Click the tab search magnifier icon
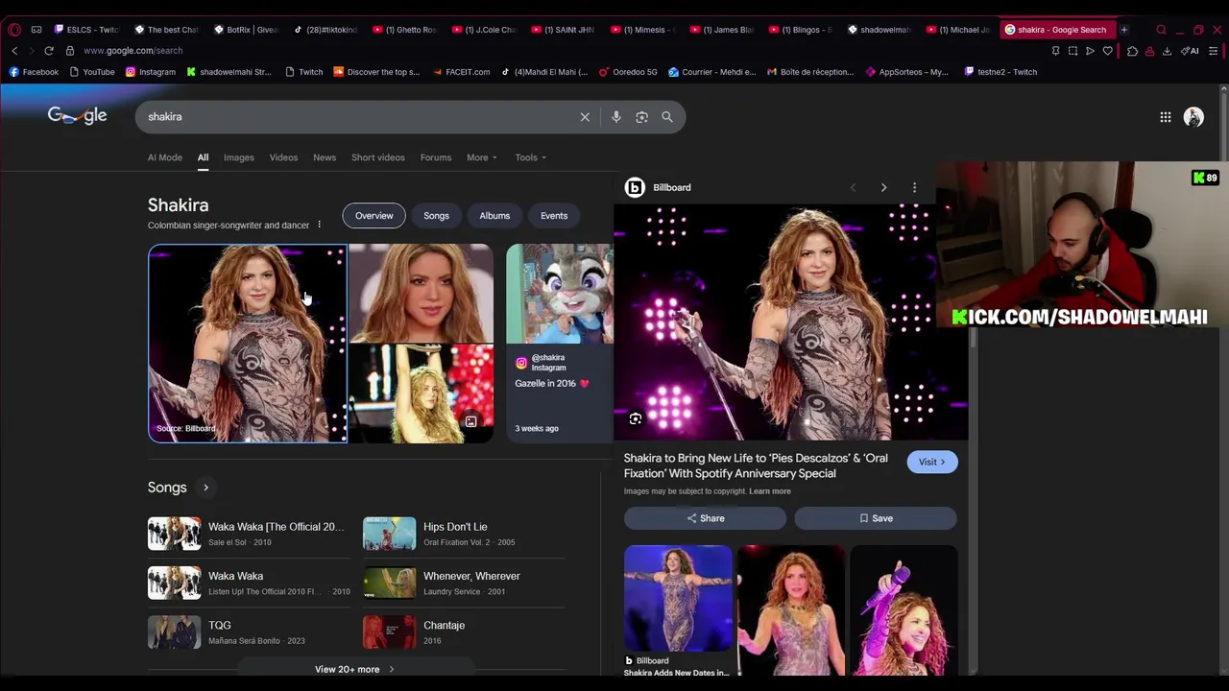 (x=1161, y=30)
